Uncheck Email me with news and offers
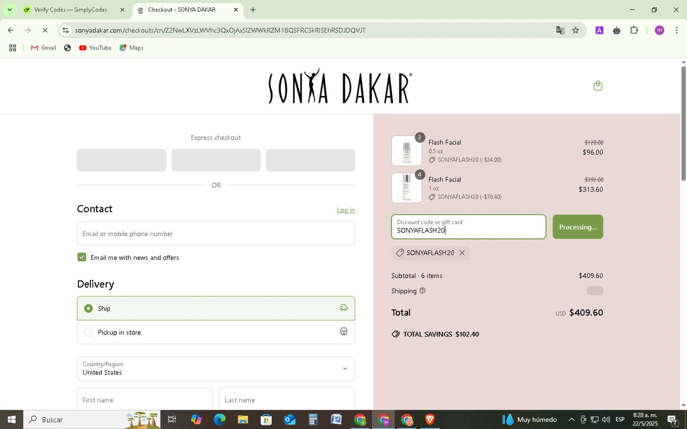687x429 pixels. click(x=82, y=257)
